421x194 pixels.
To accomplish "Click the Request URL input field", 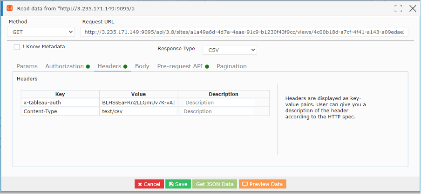I will (244, 32).
